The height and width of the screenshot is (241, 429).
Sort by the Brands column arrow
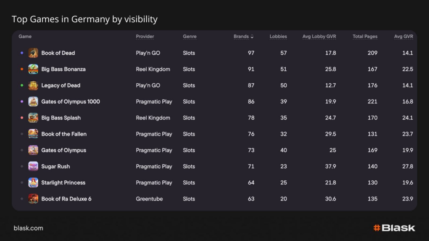click(x=252, y=37)
